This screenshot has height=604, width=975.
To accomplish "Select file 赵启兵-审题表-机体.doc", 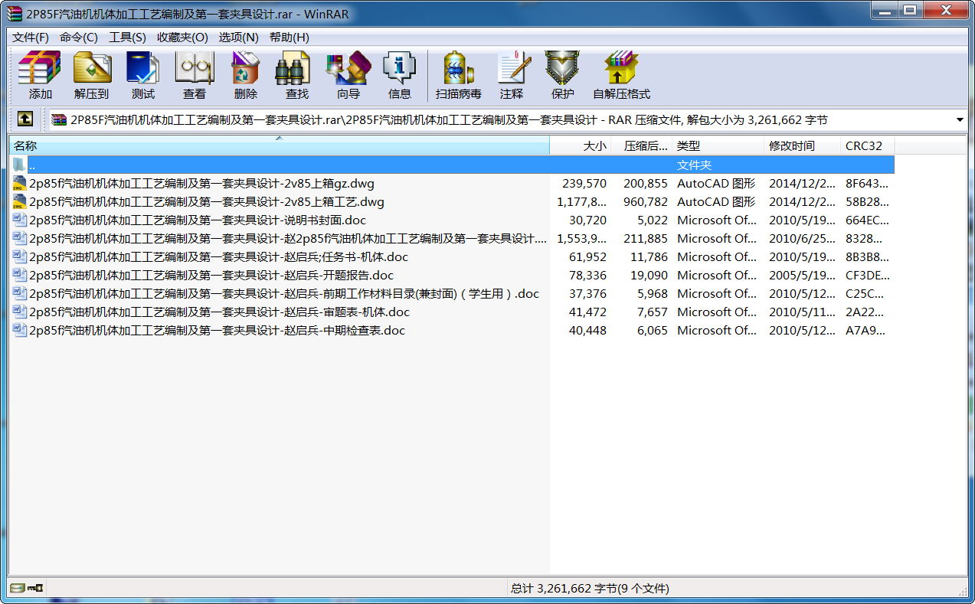I will coord(219,312).
